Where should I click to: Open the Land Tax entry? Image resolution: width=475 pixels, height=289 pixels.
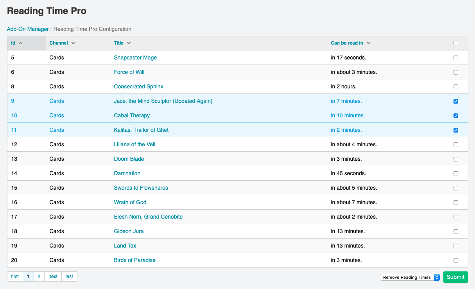tap(125, 246)
